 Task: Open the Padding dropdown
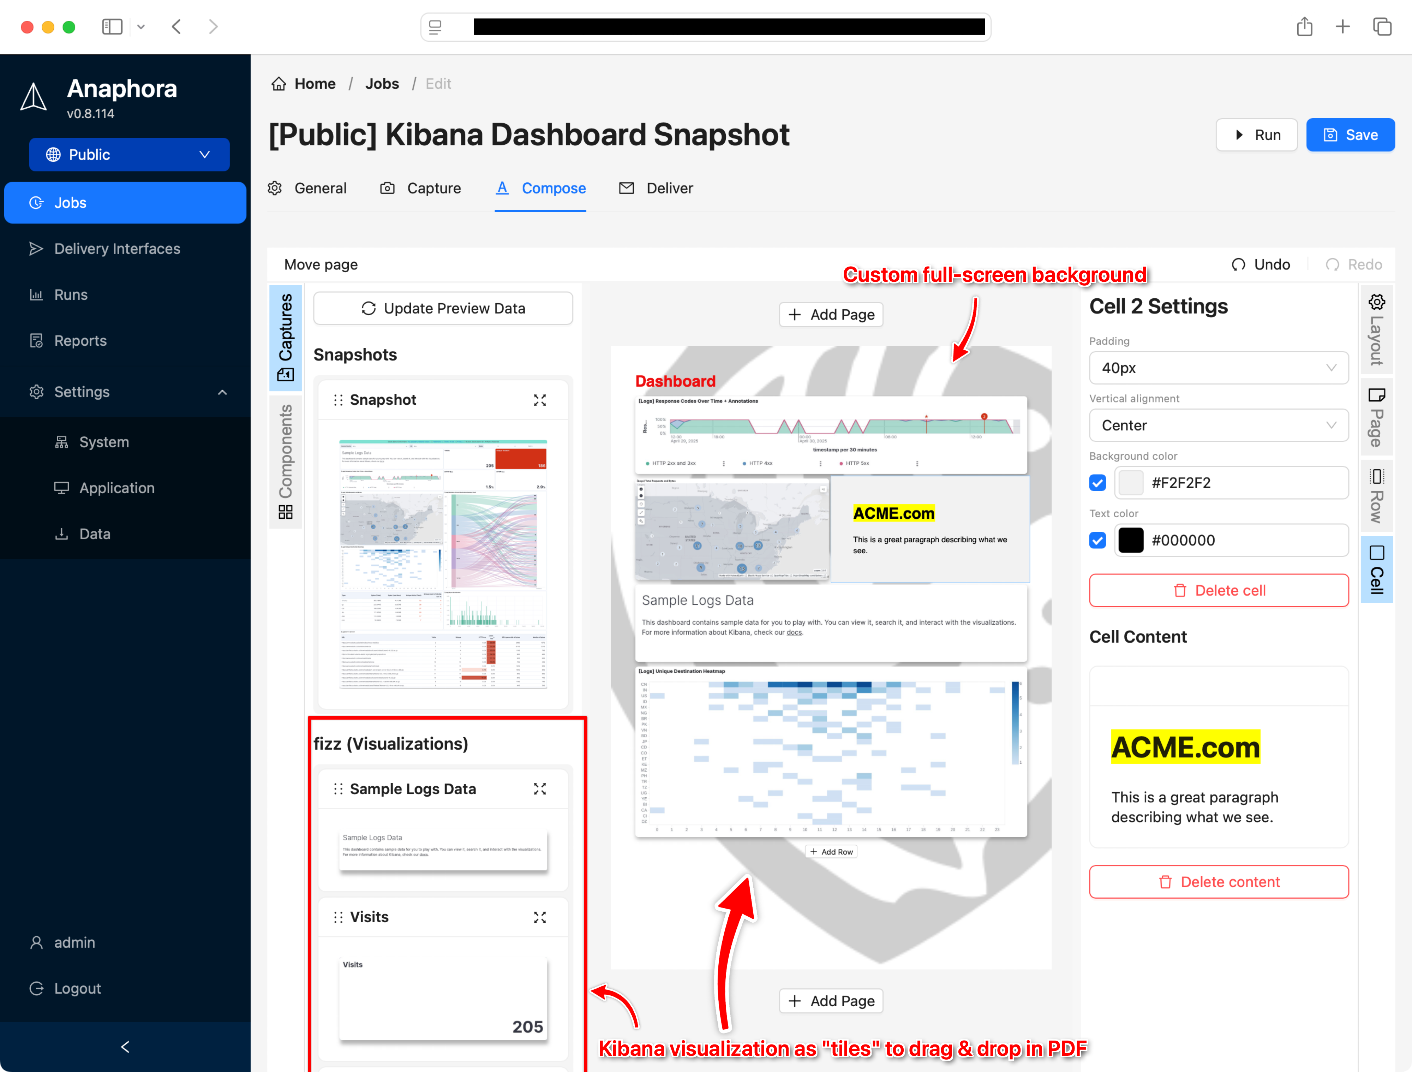click(x=1218, y=368)
